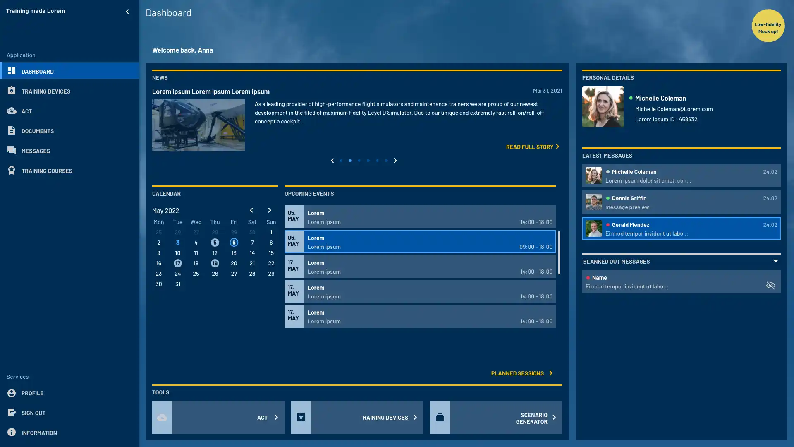
Task: Open the Training Devices tool tile
Action: [357, 417]
